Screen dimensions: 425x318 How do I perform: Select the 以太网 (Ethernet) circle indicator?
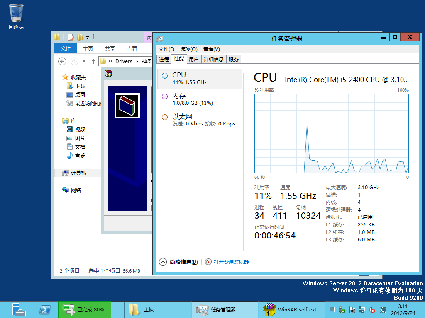[165, 117]
